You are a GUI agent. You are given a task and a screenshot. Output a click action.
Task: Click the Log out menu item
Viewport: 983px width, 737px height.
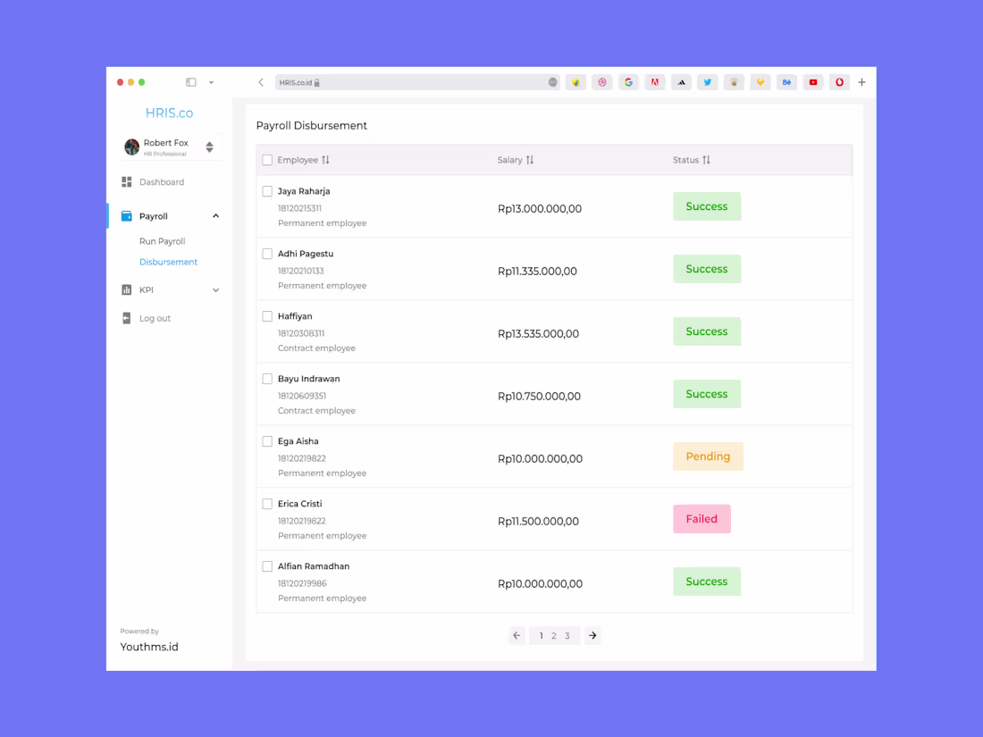[x=155, y=318]
